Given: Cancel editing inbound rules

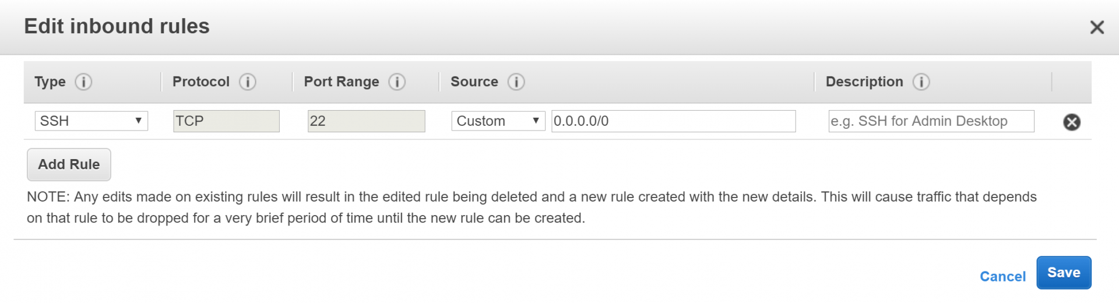Looking at the screenshot, I should point(1002,277).
